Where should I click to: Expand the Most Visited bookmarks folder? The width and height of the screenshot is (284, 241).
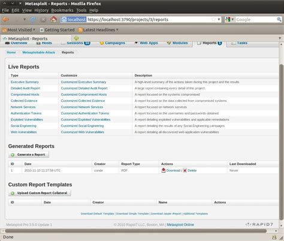[x=19, y=30]
